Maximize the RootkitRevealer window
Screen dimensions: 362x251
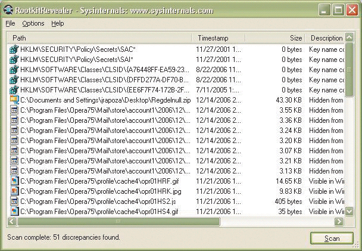point(338,10)
